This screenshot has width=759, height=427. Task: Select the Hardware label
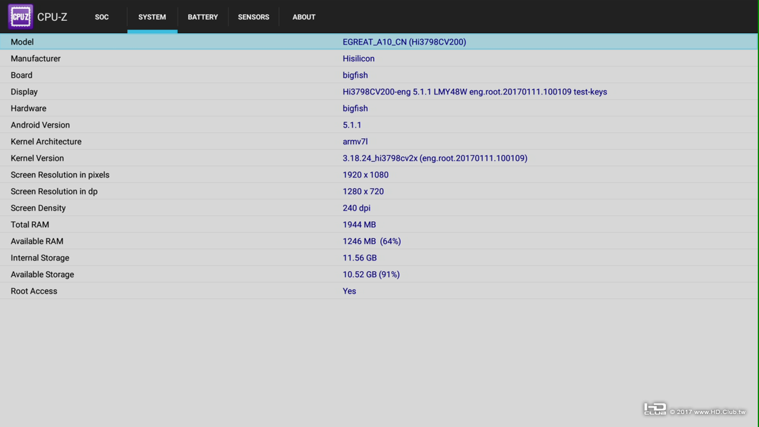[28, 109]
